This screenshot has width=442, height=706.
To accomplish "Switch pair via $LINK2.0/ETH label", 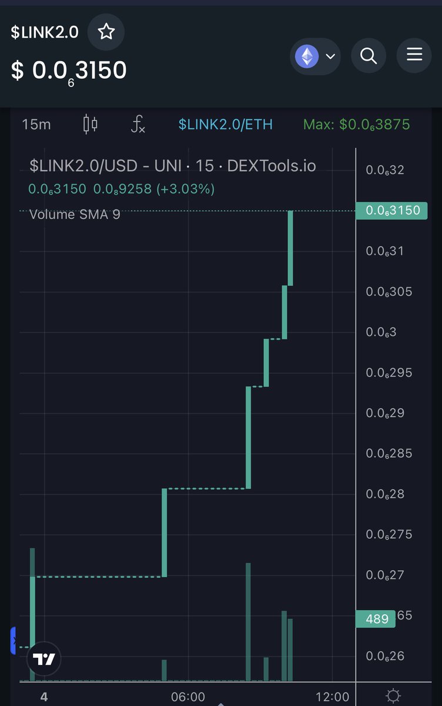I will (x=226, y=124).
